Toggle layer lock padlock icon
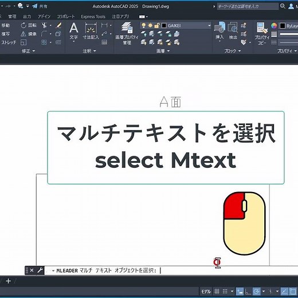Viewport: 298px width, 298px height. pos(157,25)
